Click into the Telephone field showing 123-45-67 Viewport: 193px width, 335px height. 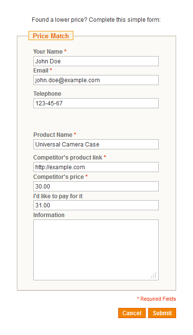(96, 103)
